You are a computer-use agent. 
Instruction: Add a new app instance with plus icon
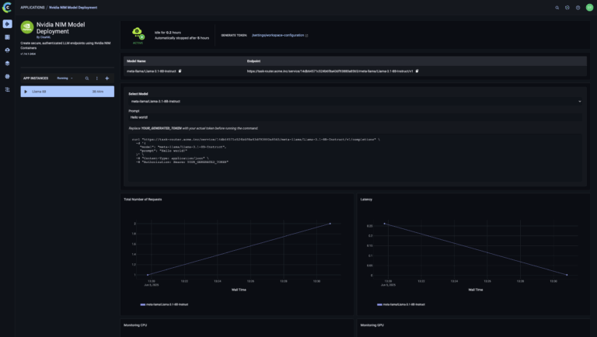pos(107,78)
